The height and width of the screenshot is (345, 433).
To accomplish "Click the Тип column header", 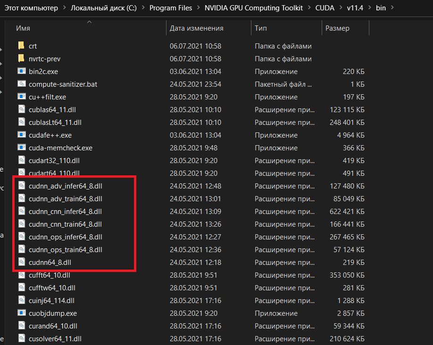I will tap(261, 28).
